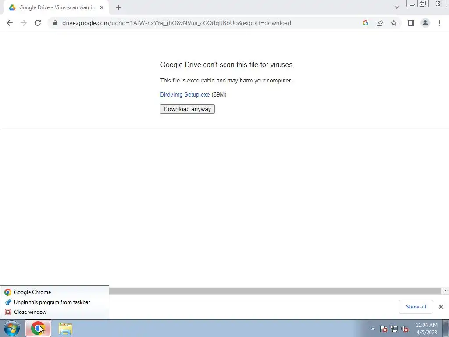
Task: Click the Download anyway button
Action: click(187, 109)
